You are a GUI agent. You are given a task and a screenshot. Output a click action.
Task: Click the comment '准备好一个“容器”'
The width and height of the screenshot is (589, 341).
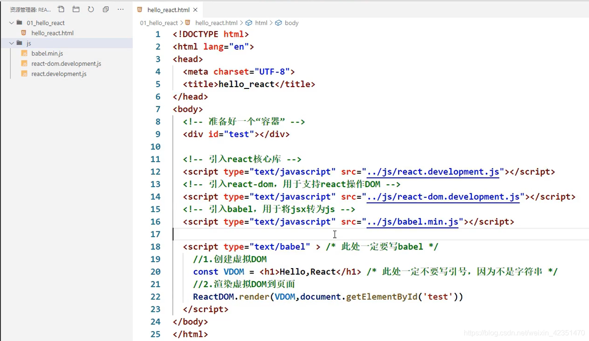tap(247, 122)
